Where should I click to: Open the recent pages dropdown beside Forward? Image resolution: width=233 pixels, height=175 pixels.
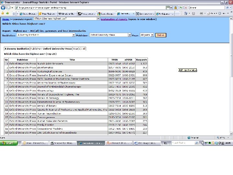tap(12, 7)
